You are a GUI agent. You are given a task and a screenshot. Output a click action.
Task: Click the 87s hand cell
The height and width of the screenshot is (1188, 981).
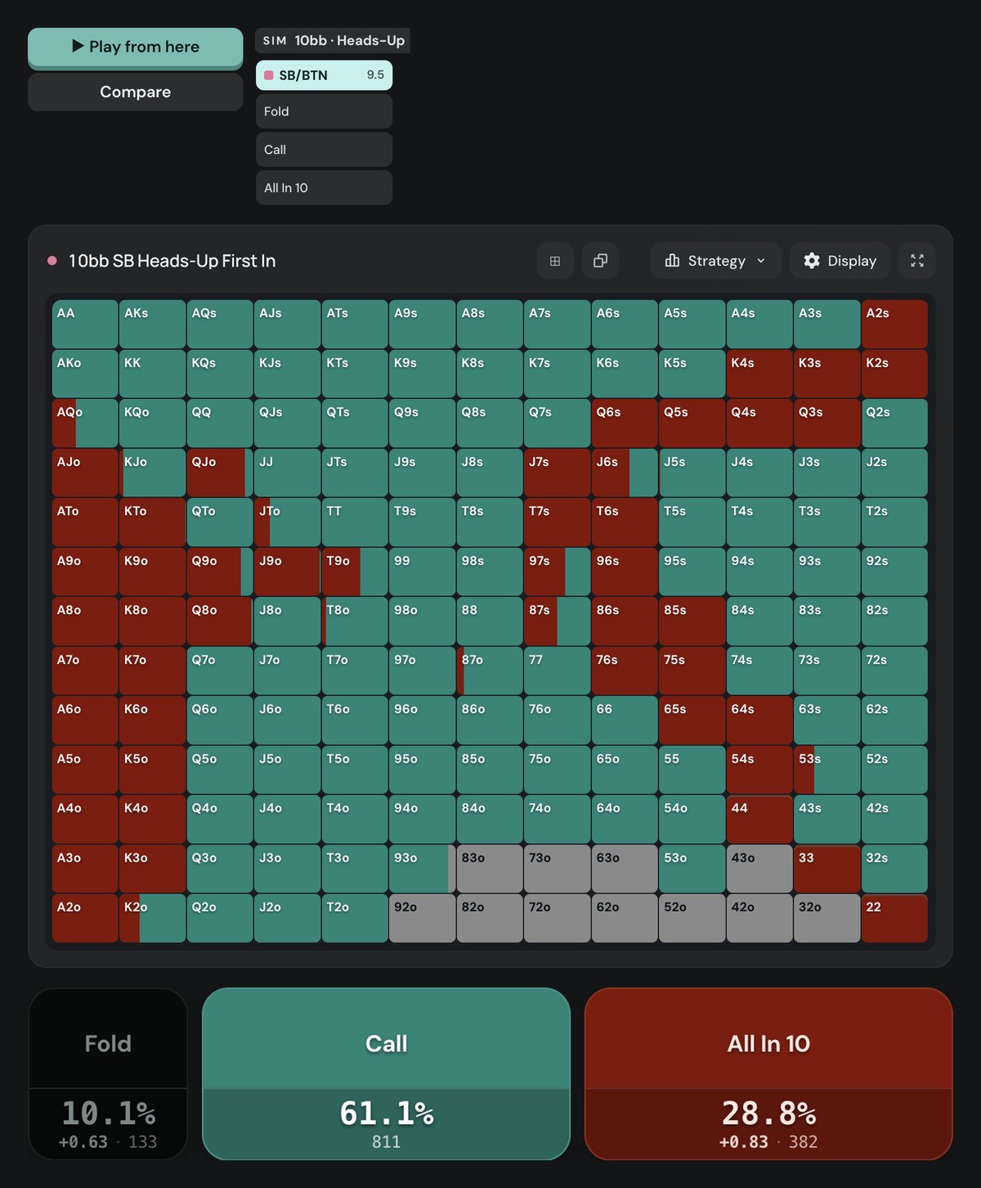[557, 621]
